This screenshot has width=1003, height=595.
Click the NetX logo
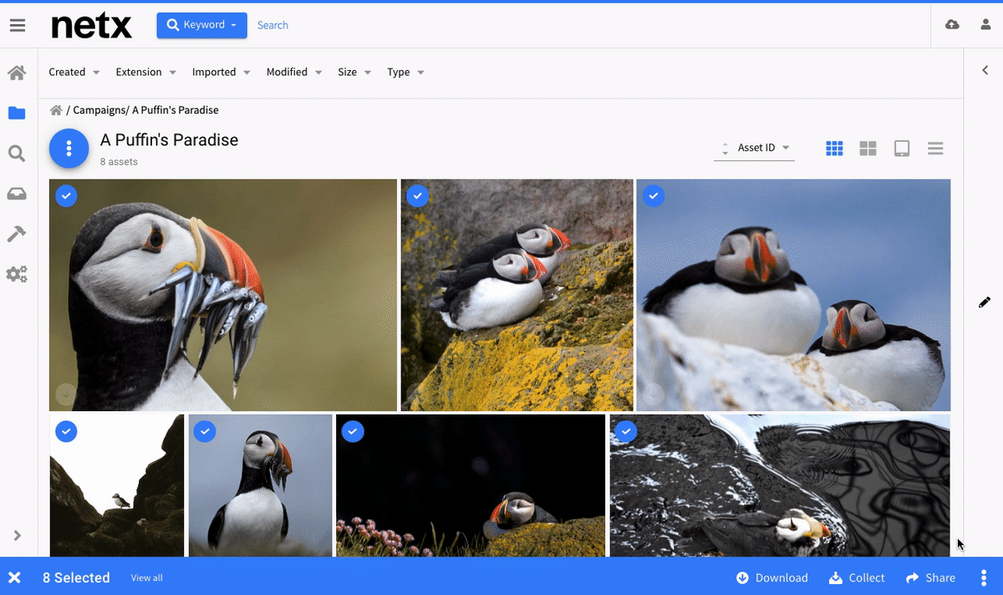(91, 25)
